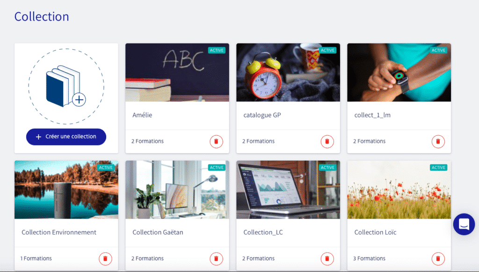This screenshot has width=479, height=272.
Task: Delete Collection Environnement with trash icon
Action: coord(105,258)
